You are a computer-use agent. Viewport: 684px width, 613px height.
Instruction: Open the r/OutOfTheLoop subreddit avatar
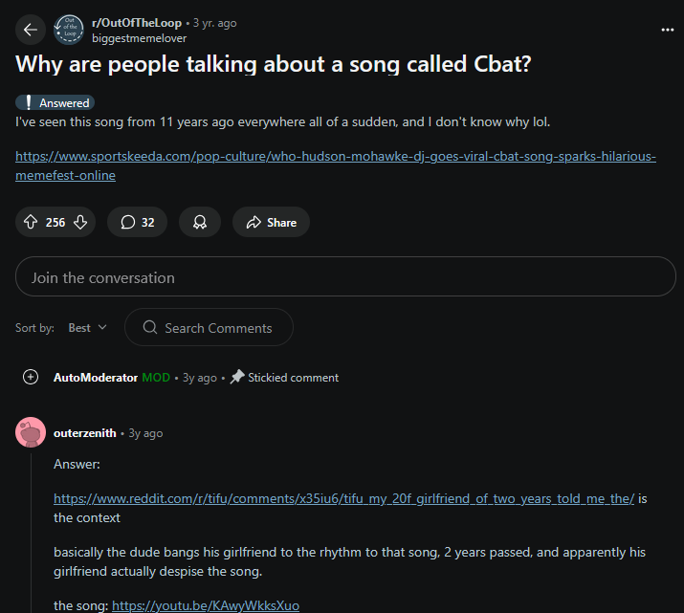[x=69, y=30]
